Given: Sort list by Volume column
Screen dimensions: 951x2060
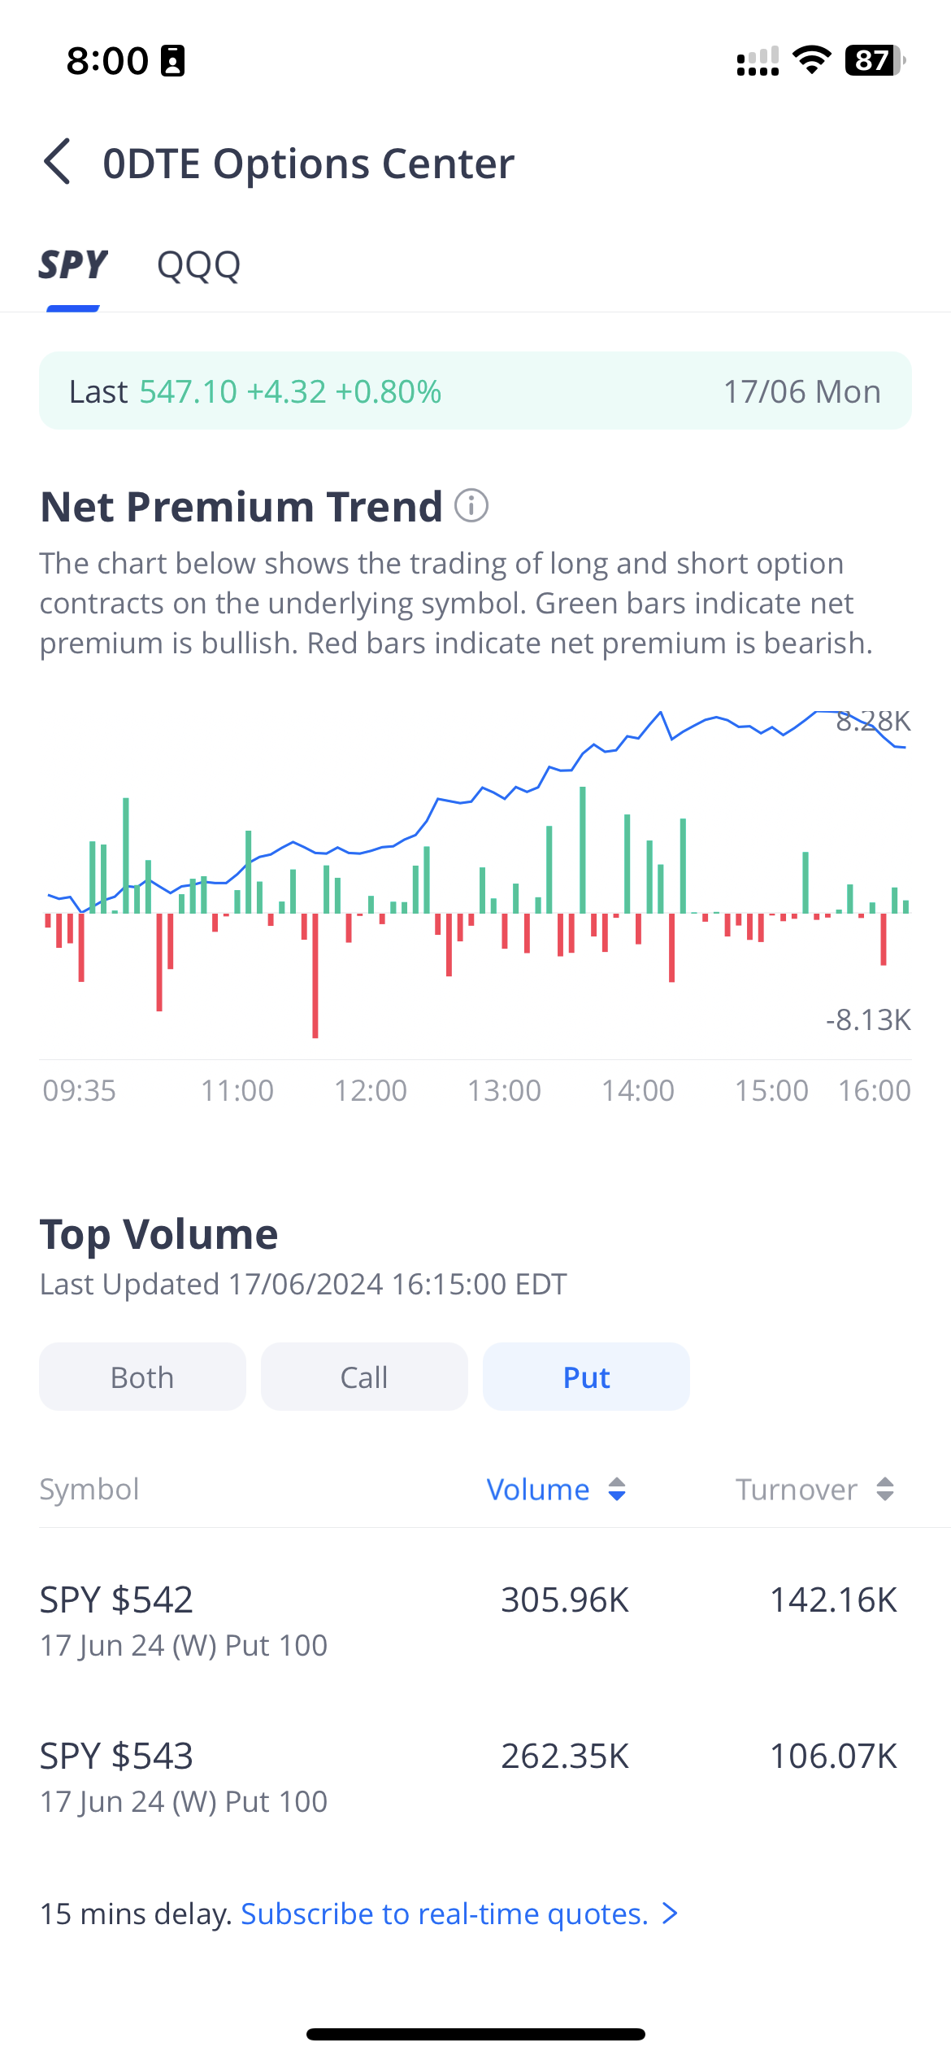Looking at the screenshot, I should 538,1489.
